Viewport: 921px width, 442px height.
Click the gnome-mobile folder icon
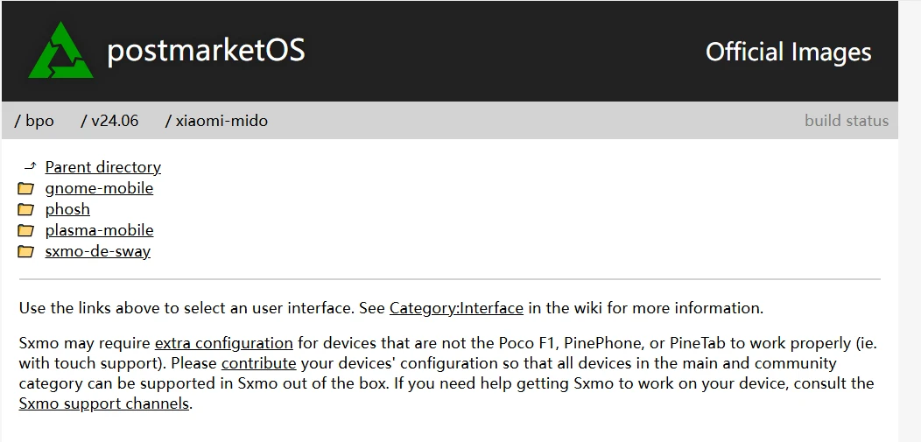(x=26, y=189)
